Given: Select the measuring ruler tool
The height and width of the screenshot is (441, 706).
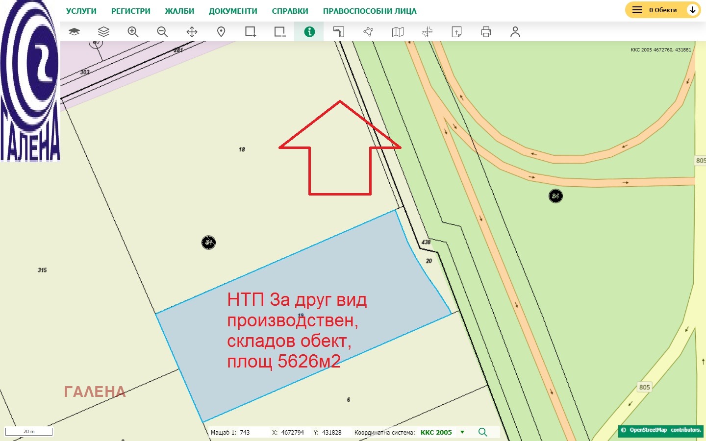Looking at the screenshot, I should pyautogui.click(x=339, y=32).
